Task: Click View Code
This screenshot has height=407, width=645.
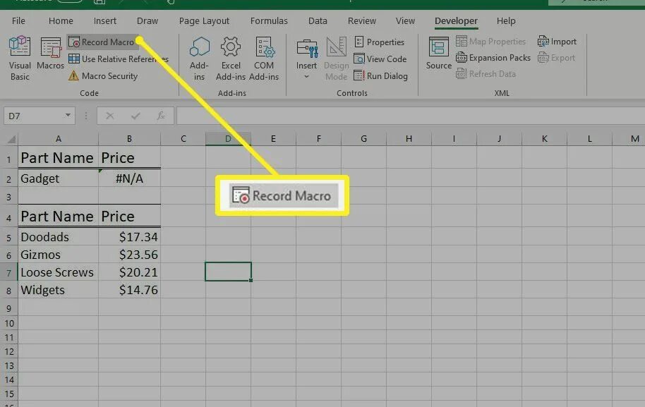Action: click(380, 59)
